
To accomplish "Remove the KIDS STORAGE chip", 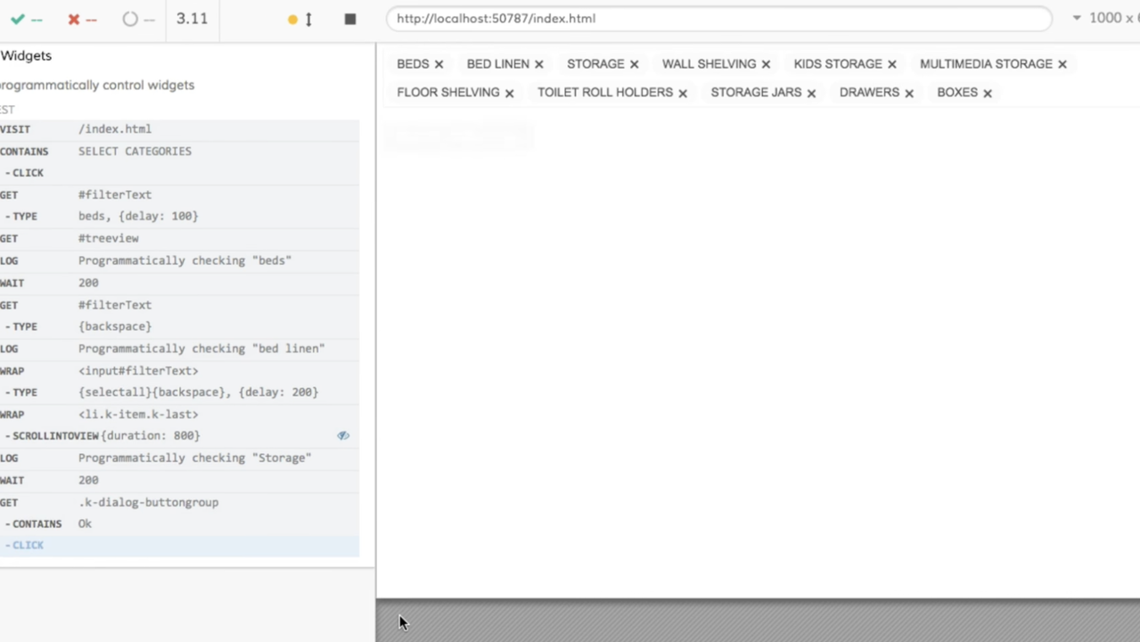I will 891,64.
